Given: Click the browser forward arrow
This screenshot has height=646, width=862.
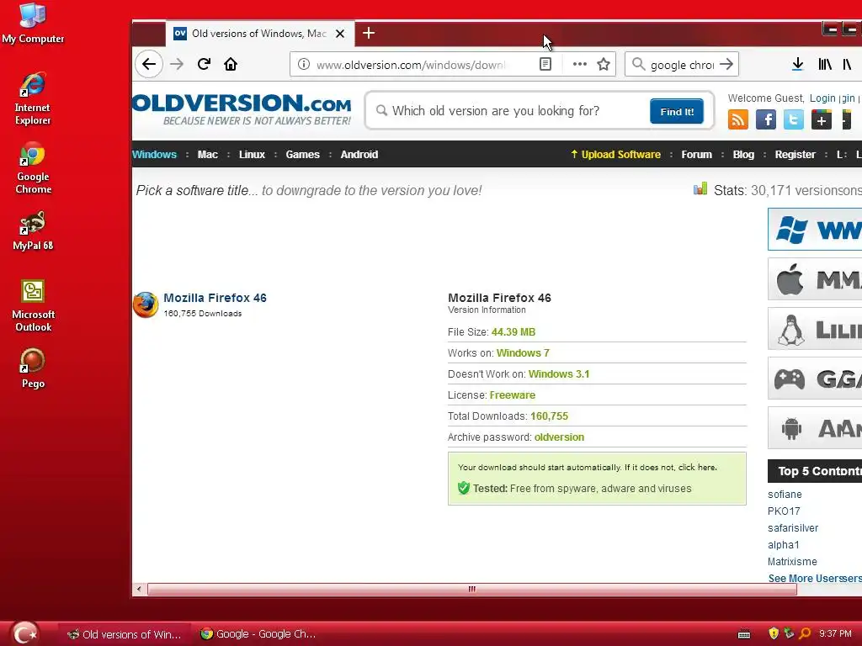Looking at the screenshot, I should 177,64.
